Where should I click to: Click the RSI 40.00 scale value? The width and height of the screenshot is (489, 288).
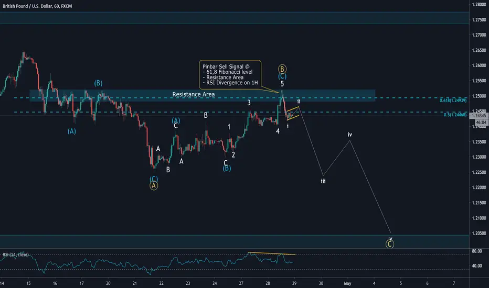coord(477,266)
